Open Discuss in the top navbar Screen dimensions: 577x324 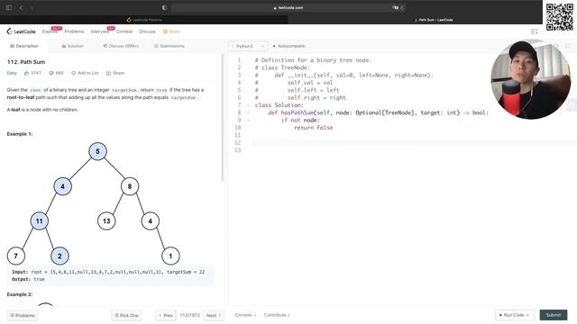[x=147, y=31]
